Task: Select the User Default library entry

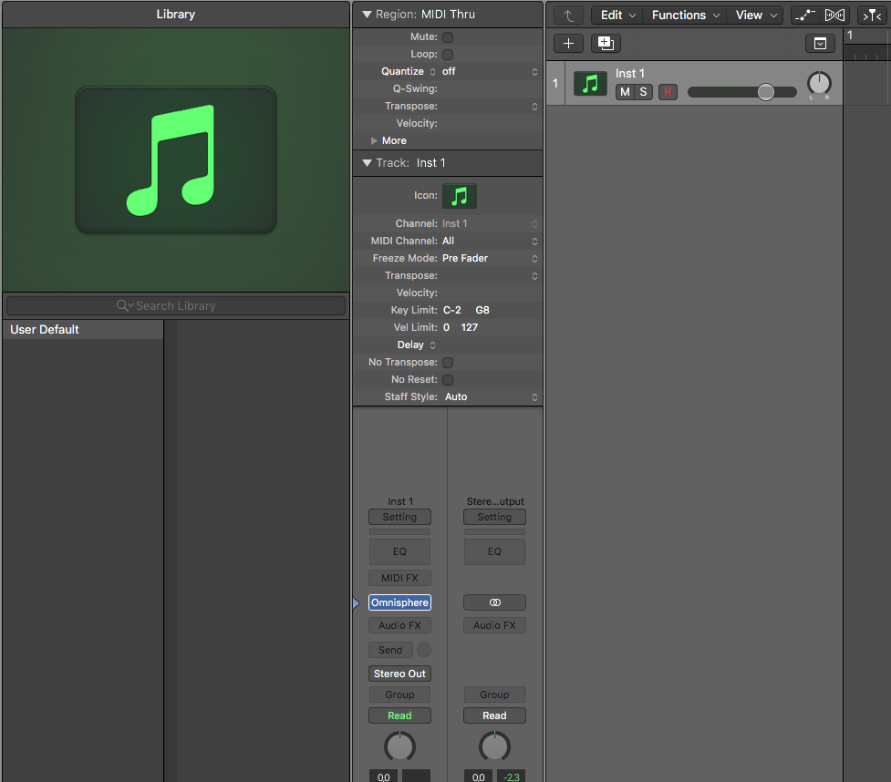Action: [83, 329]
